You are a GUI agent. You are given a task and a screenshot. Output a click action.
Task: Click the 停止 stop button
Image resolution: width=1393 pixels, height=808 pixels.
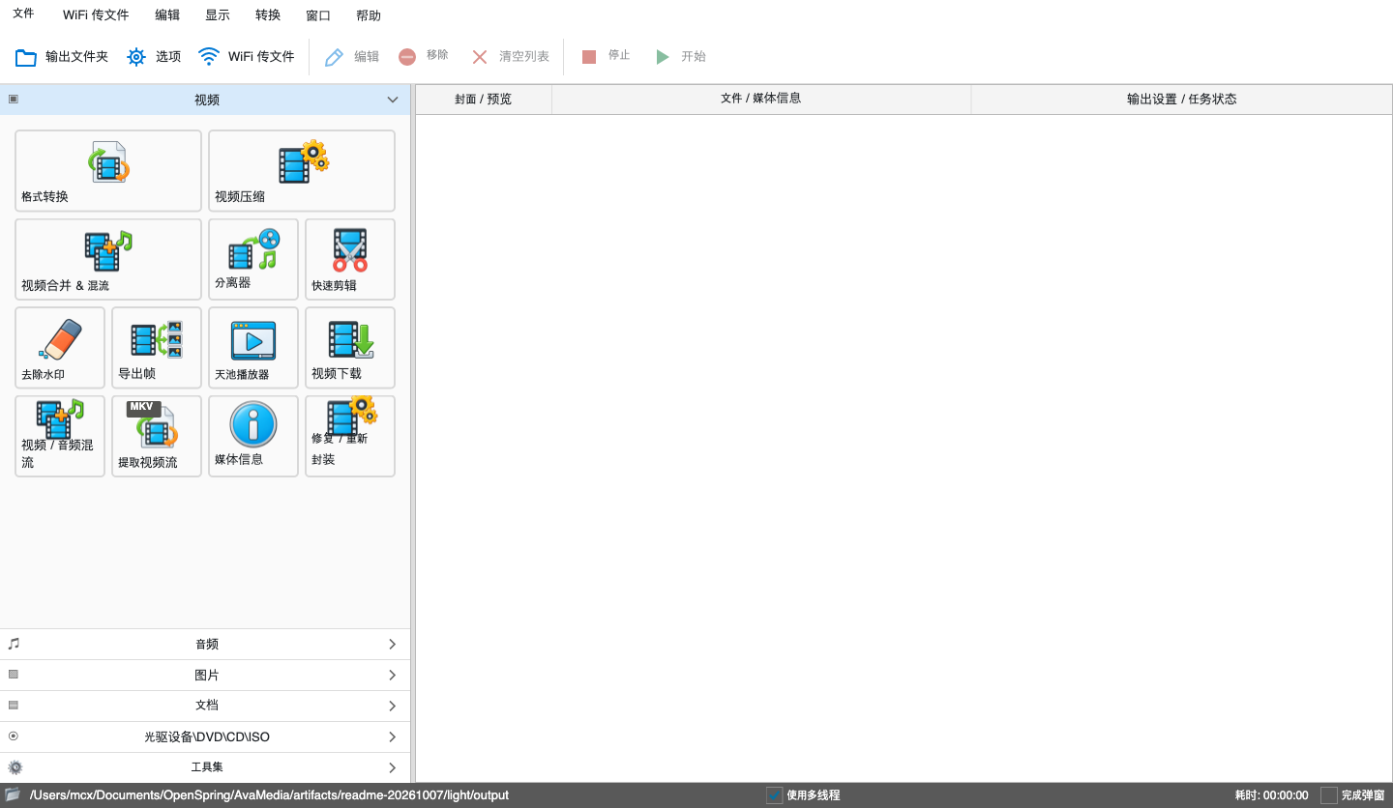coord(605,56)
